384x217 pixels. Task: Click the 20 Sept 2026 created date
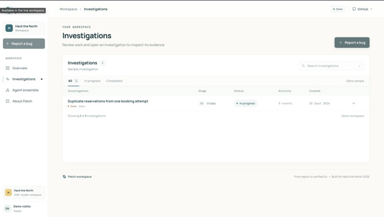point(319,103)
